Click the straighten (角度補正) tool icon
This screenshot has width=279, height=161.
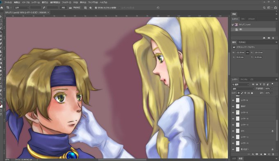[70, 8]
